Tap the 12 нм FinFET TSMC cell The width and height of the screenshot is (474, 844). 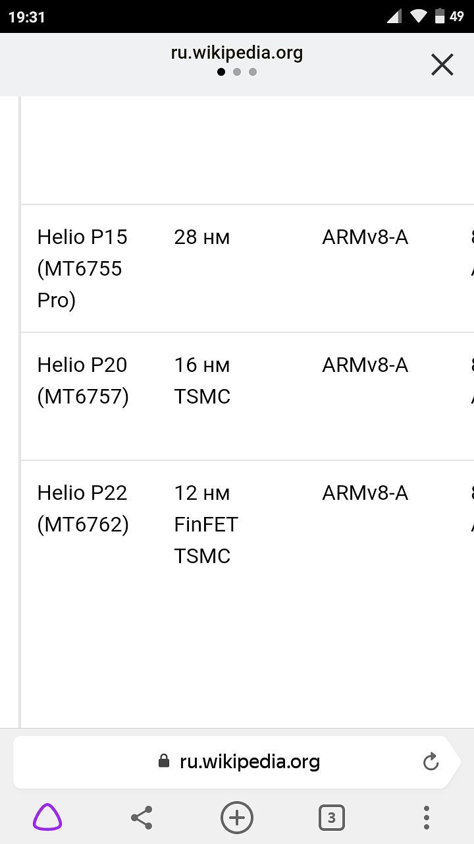point(205,524)
